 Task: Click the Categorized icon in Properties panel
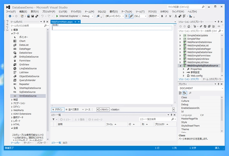point(180,93)
